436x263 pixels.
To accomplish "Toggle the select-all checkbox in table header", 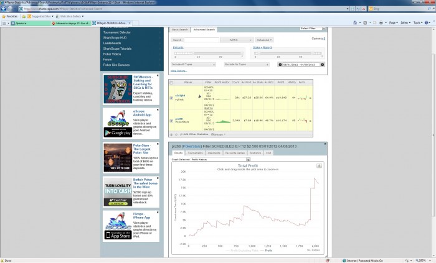I will coord(171,83).
